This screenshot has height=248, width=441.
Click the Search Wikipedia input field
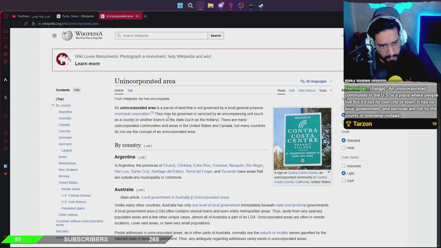[x=161, y=35]
